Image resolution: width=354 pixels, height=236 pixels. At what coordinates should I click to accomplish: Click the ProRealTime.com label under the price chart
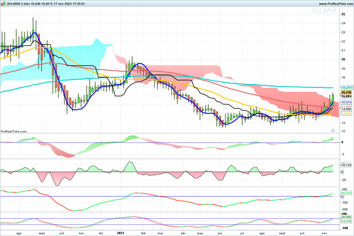pyautogui.click(x=14, y=131)
